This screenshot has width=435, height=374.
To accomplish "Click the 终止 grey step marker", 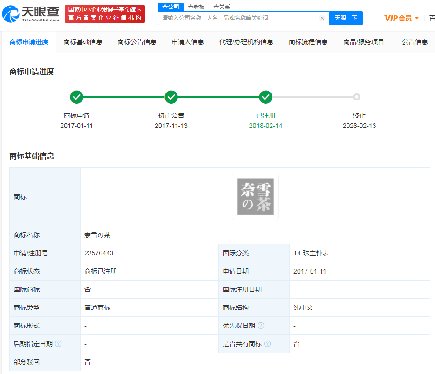I will 357,97.
